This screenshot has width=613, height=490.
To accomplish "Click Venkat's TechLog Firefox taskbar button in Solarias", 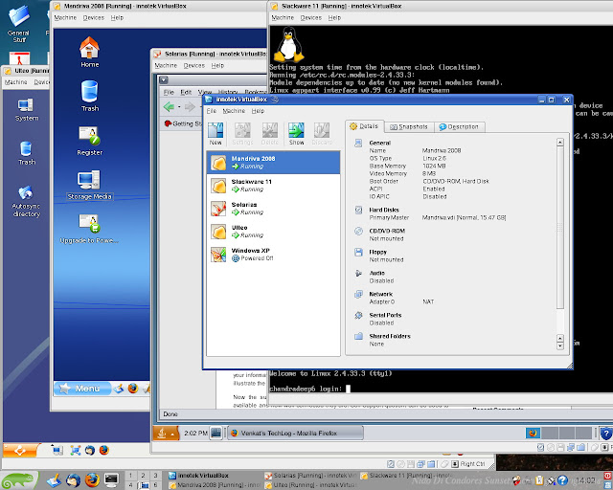I will click(x=296, y=433).
